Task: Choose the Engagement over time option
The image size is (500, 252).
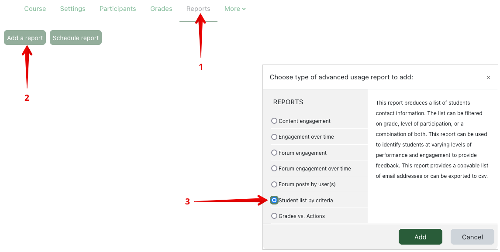Action: coord(274,137)
